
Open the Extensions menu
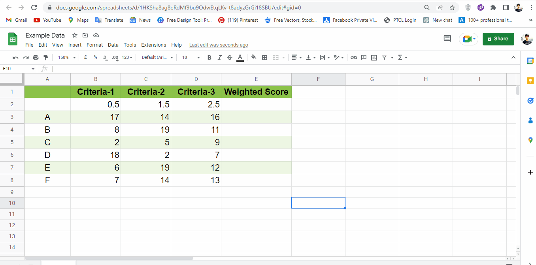pos(153,45)
